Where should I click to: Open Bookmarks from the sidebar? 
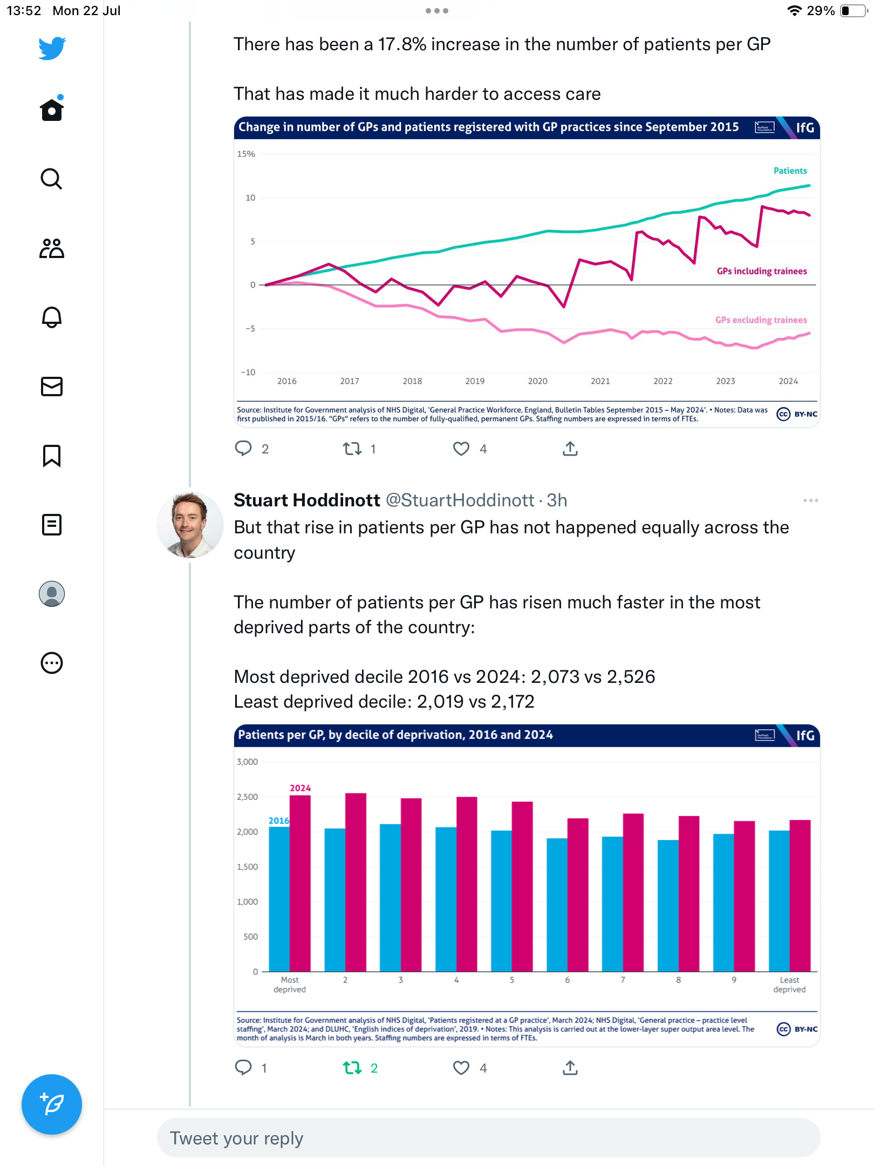[x=52, y=456]
